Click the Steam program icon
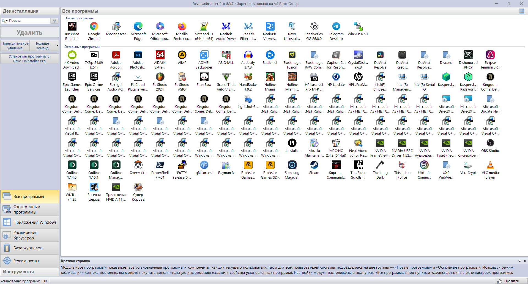The height and width of the screenshot is (284, 528). click(314, 165)
